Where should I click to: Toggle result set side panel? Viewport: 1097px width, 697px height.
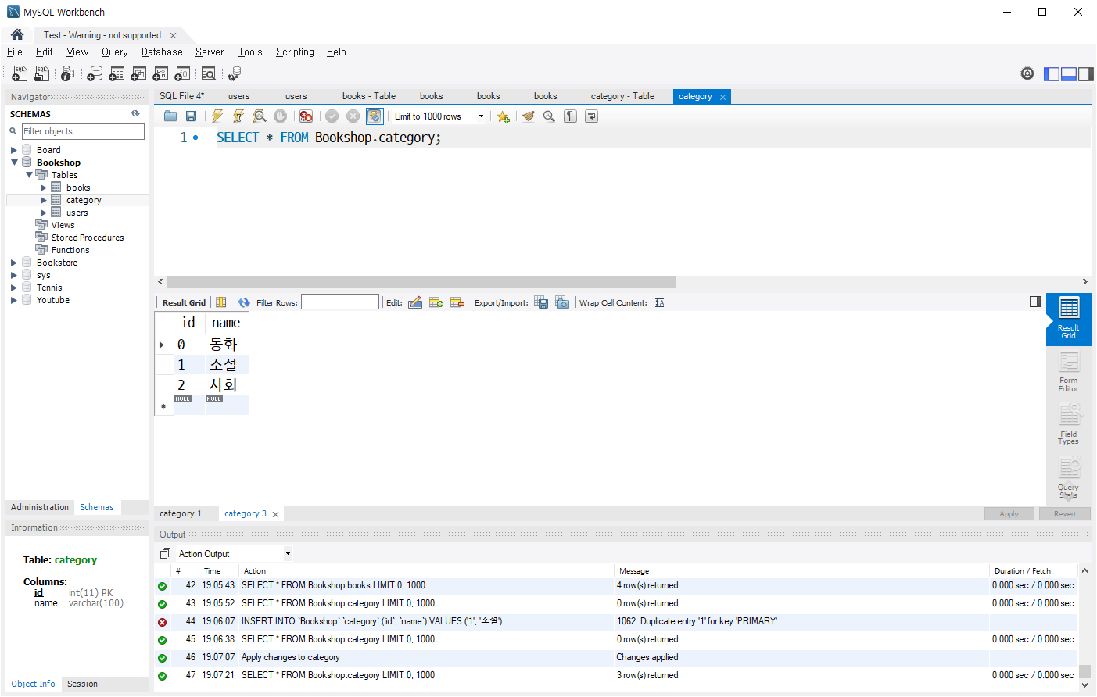pos(1035,302)
